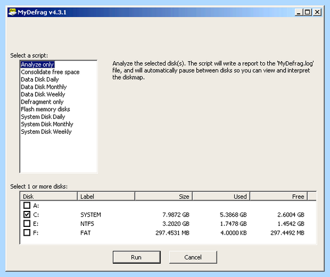330x277 pixels.
Task: Click the 297.4492 MB free value
Action: click(287, 233)
